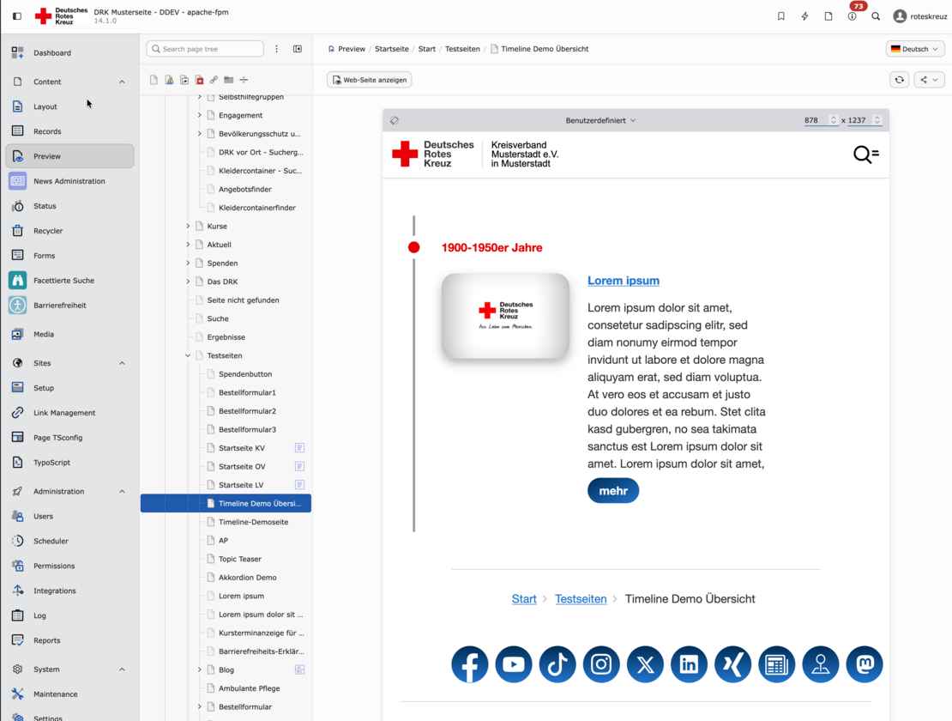Open the Layout module
The width and height of the screenshot is (952, 721).
(x=45, y=106)
